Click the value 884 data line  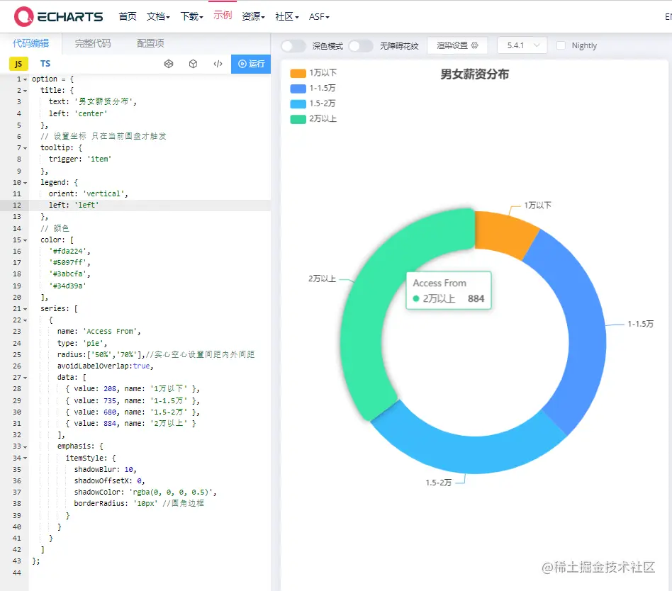coord(130,424)
